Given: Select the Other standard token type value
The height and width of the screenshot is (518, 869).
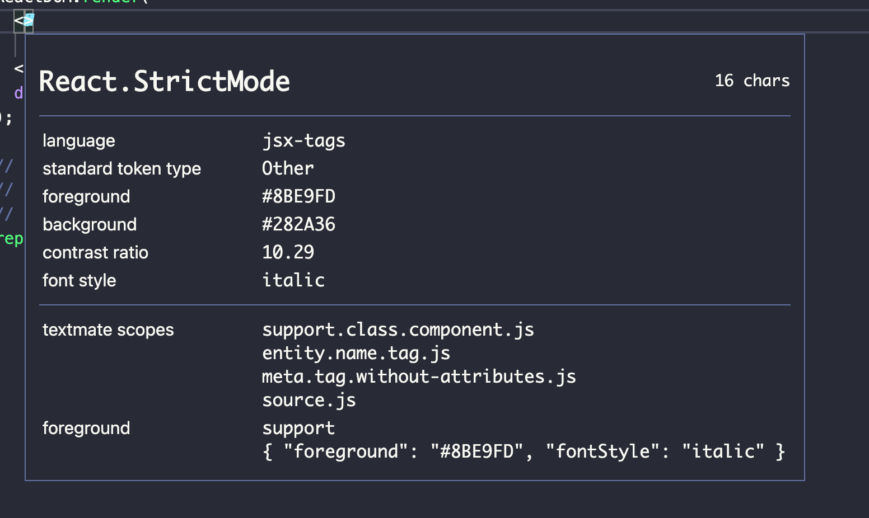Looking at the screenshot, I should pyautogui.click(x=288, y=168).
